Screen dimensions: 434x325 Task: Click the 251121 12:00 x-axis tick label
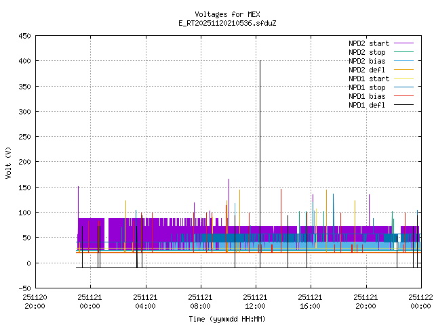[256, 301]
